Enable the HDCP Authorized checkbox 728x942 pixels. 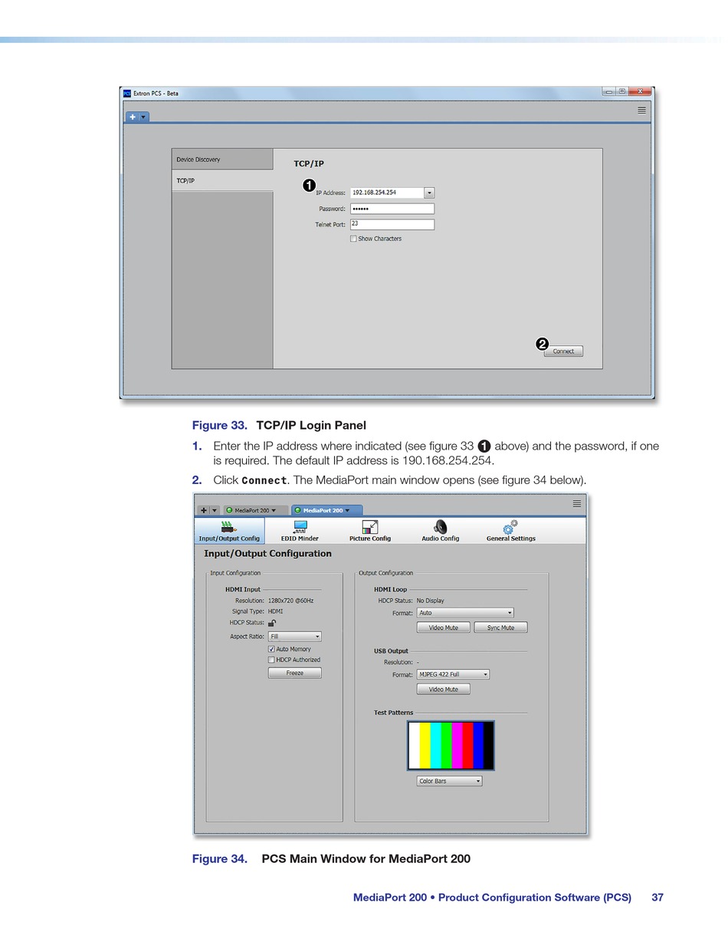tap(271, 660)
